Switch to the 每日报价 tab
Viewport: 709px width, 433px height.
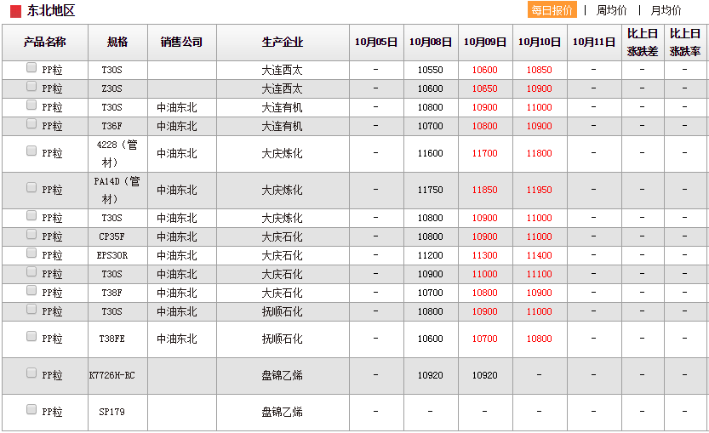[x=552, y=10]
